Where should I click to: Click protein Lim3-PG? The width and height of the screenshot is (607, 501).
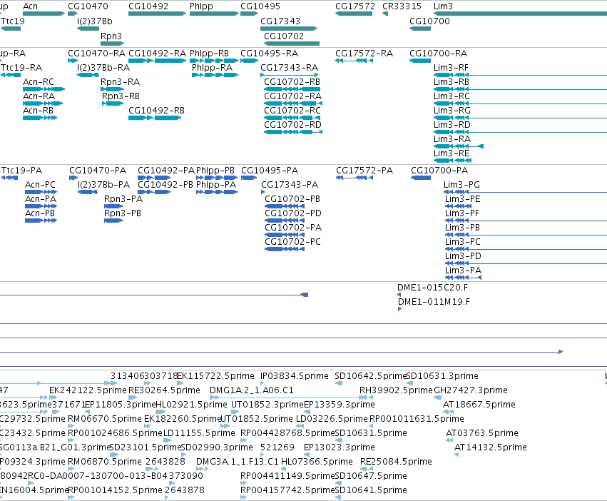(461, 185)
